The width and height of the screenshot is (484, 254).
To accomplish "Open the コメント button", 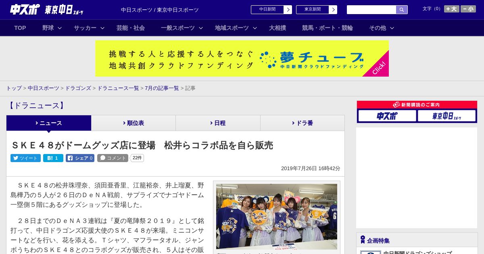I will 113,158.
